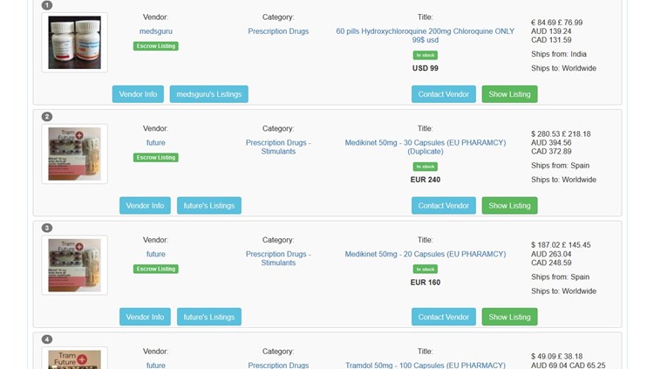Open Medikinet 50mg - 20 Capsules title
The image size is (654, 369).
coord(425,254)
